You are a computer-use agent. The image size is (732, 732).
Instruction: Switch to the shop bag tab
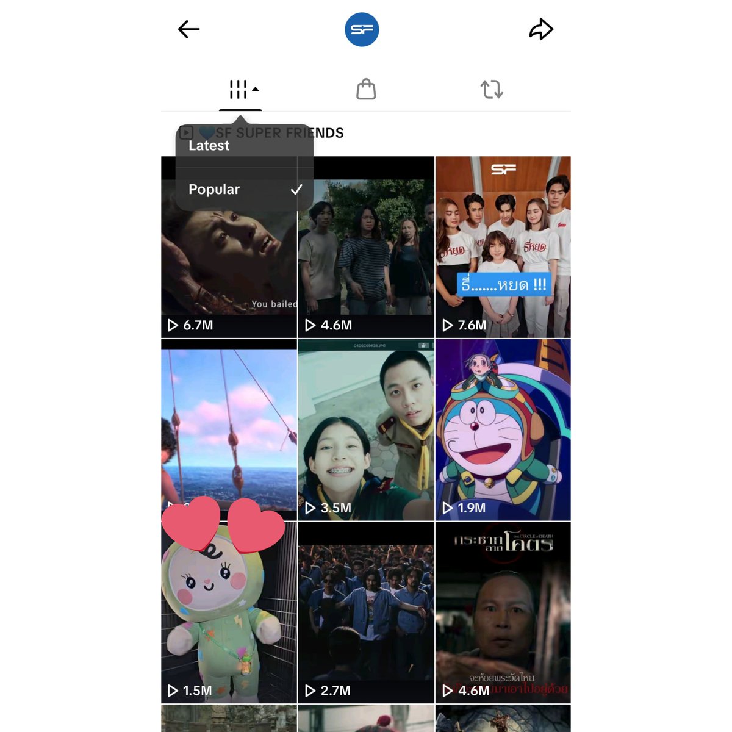(x=366, y=89)
